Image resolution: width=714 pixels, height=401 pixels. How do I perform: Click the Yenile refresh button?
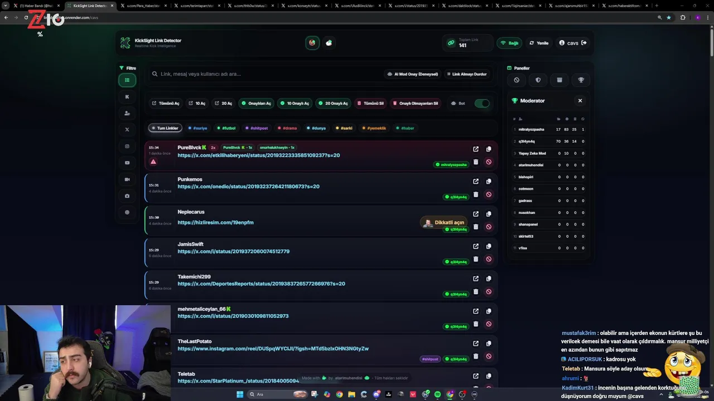[539, 43]
